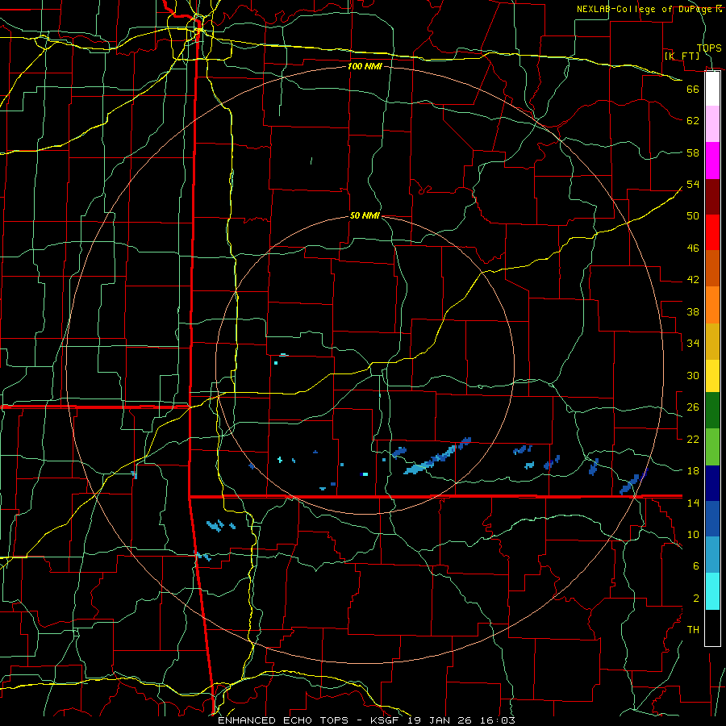Click the dark green legend swatch

[712, 411]
